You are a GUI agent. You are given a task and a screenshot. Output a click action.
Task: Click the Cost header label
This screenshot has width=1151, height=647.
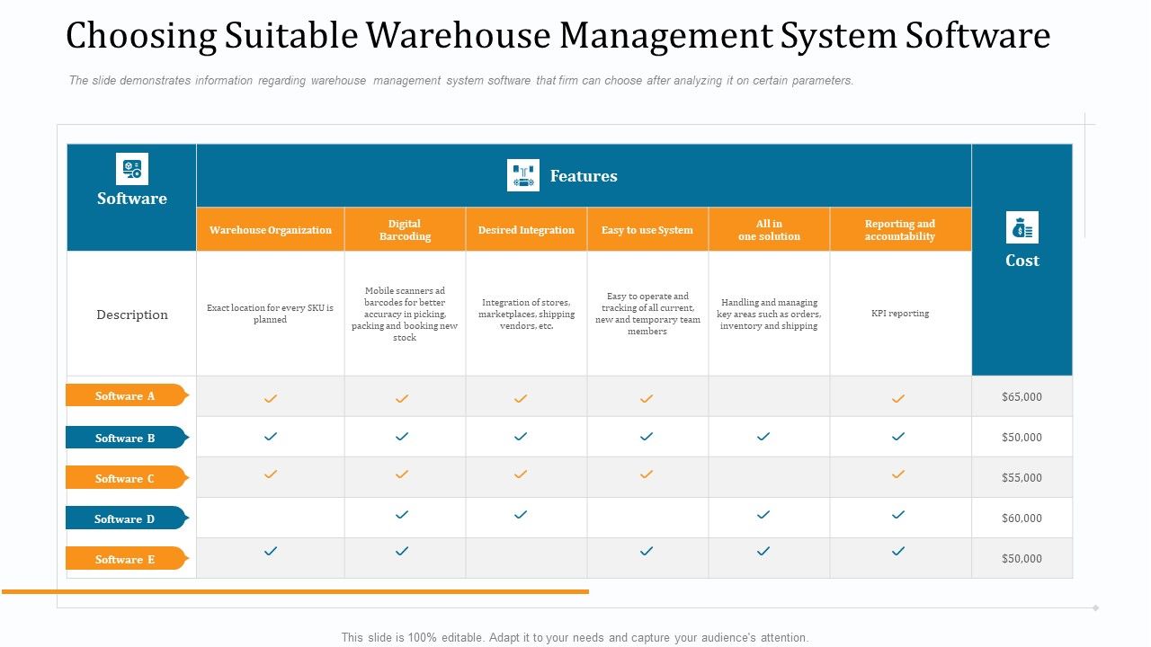pos(1022,261)
